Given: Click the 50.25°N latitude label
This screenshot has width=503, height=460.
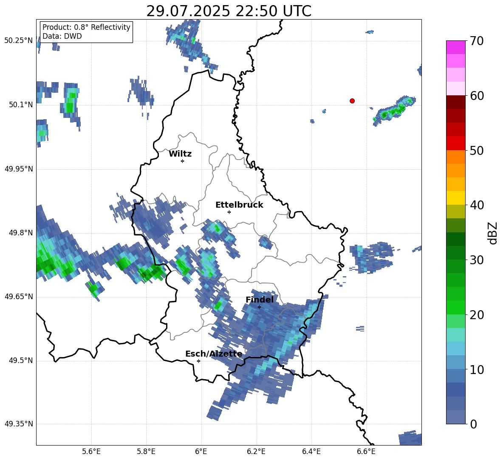Looking at the screenshot, I should (19, 41).
